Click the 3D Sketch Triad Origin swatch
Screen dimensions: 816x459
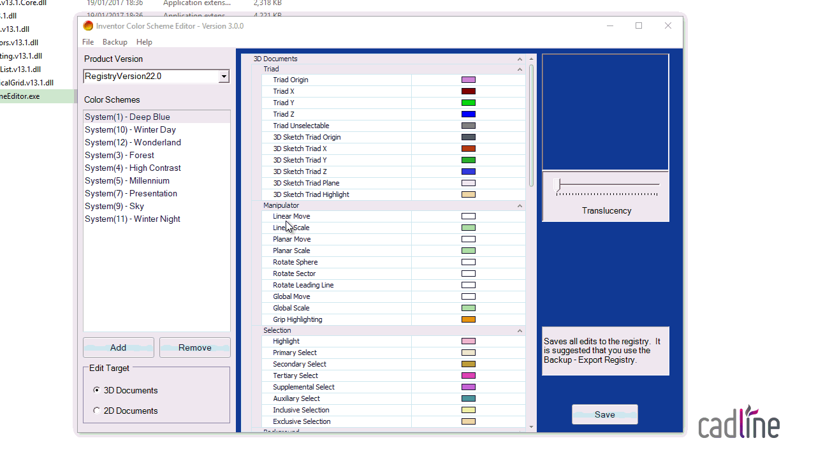pyautogui.click(x=469, y=137)
